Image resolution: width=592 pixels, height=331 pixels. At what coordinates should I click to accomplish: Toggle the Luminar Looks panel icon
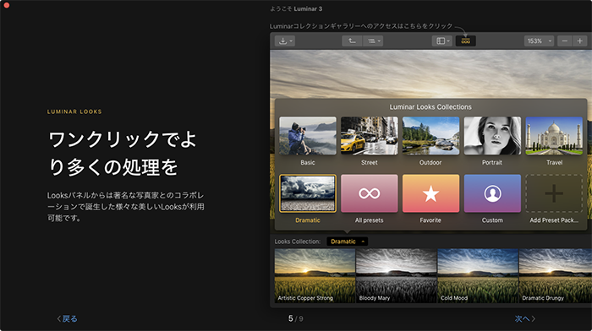click(x=465, y=41)
